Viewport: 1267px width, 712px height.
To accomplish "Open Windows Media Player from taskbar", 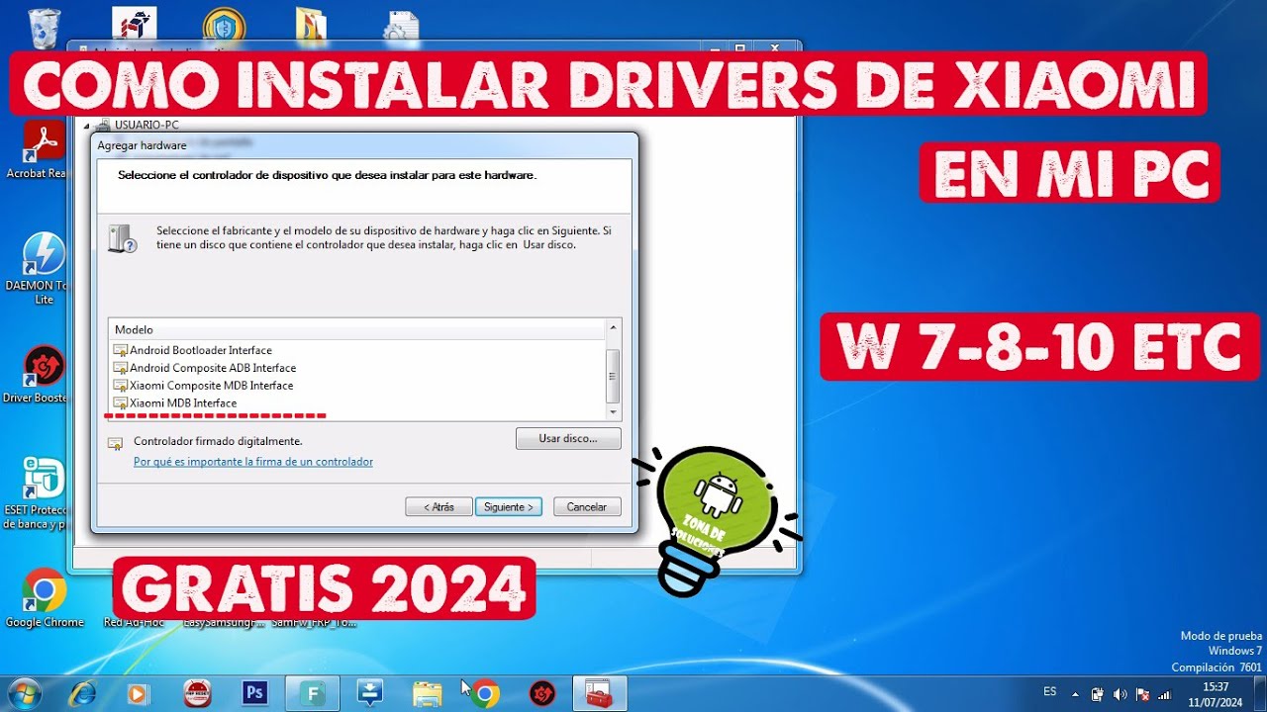I will pyautogui.click(x=140, y=693).
